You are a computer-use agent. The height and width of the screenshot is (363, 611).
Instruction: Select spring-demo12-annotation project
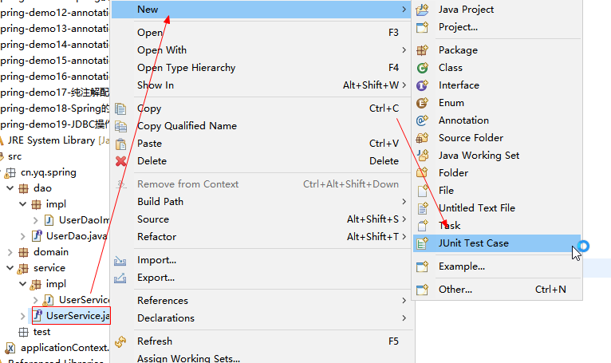point(54,13)
